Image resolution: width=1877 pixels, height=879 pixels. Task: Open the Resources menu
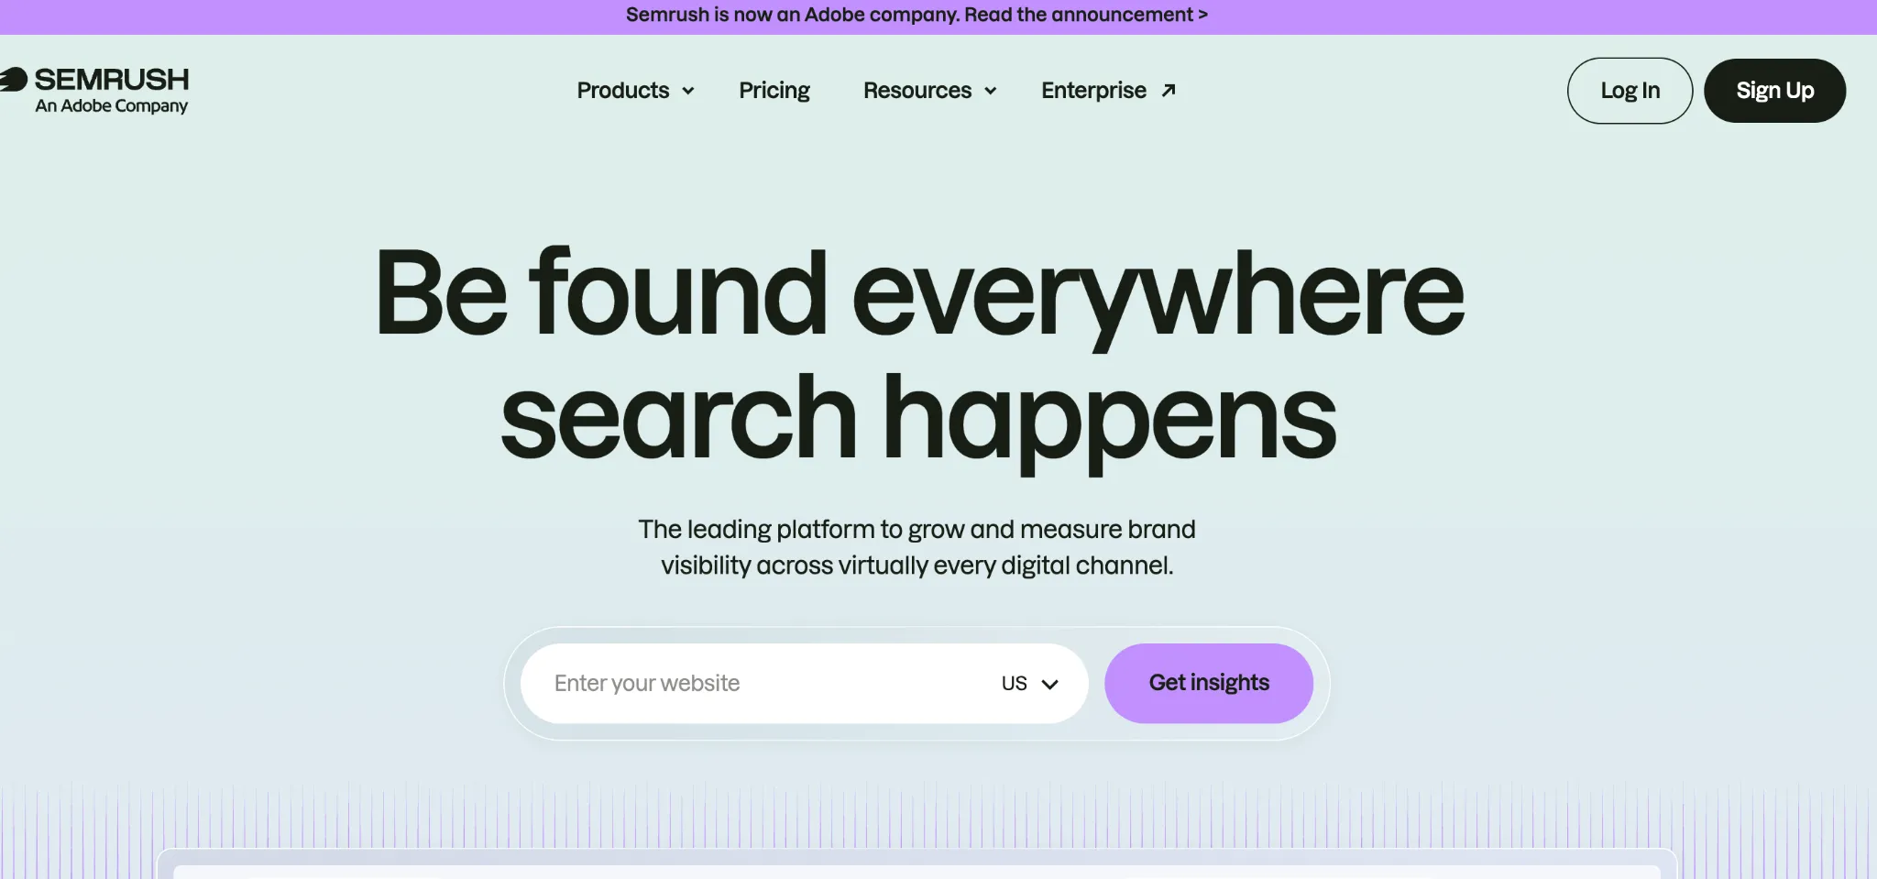pyautogui.click(x=917, y=90)
